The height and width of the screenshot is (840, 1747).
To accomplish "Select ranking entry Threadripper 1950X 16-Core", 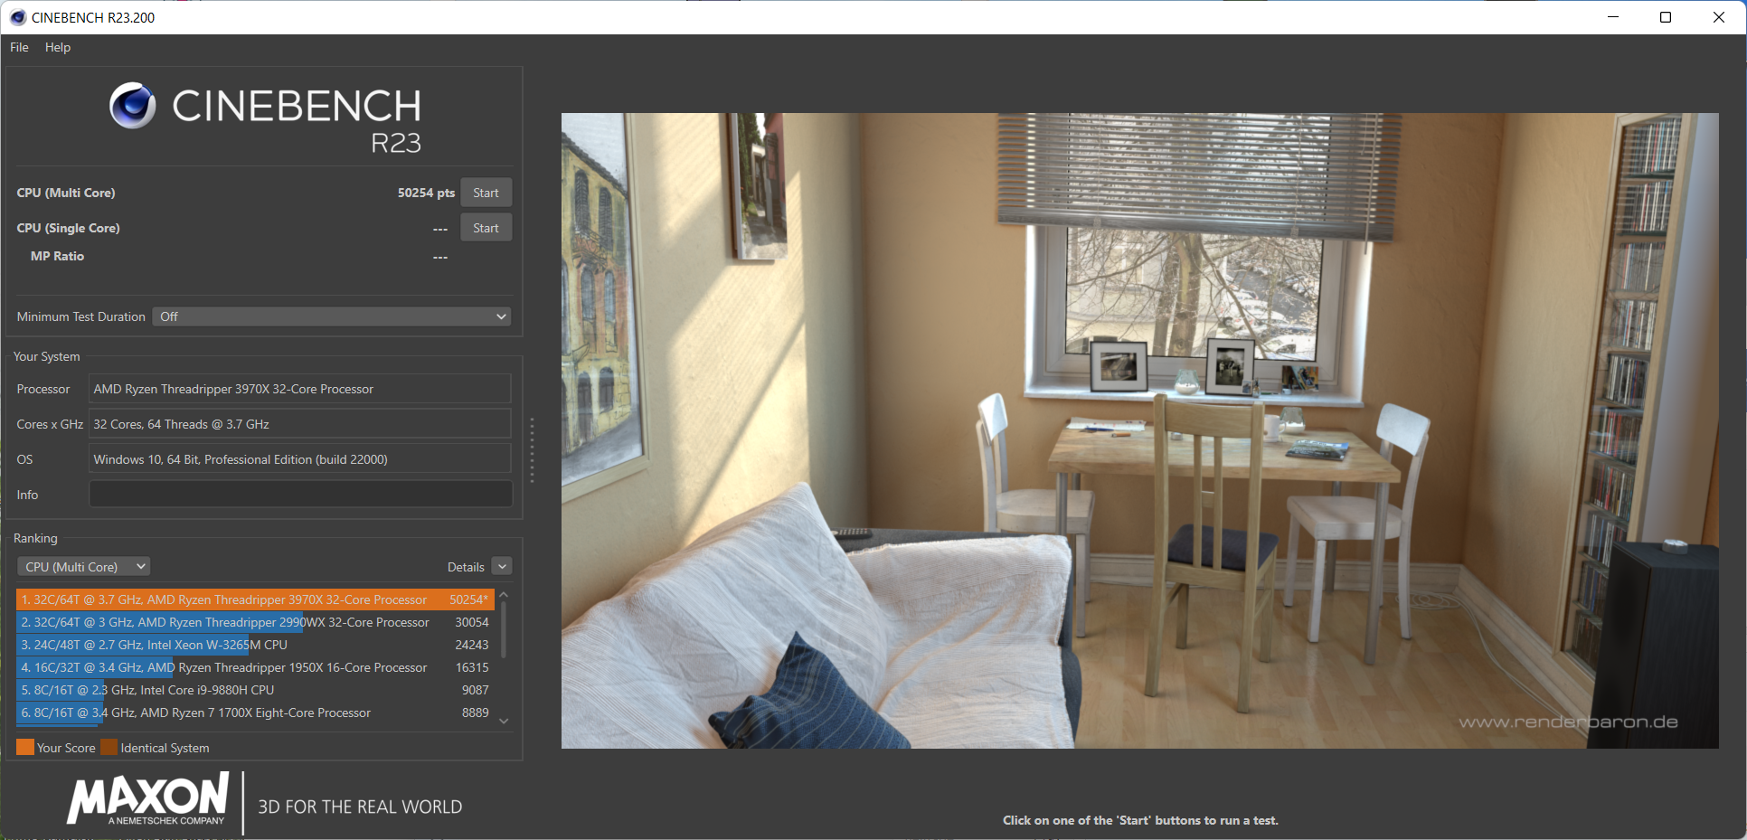I will pyautogui.click(x=255, y=667).
